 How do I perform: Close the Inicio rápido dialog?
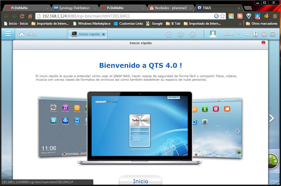click(x=263, y=42)
